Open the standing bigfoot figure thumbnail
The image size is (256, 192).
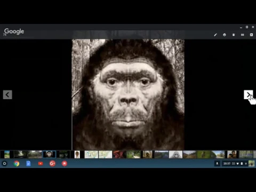click(x=77, y=154)
